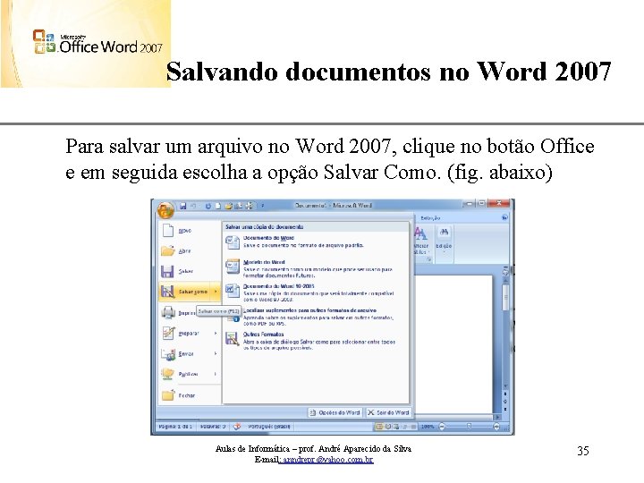This screenshot has height=483, width=644.
Task: Click Palavras: 0 word count in status bar
Action: pyautogui.click(x=213, y=427)
